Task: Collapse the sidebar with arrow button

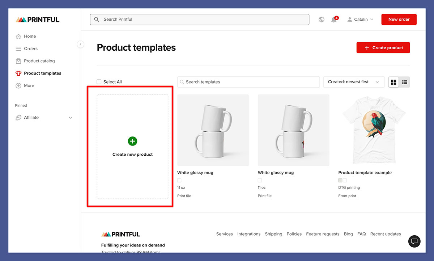Action: 81,44
